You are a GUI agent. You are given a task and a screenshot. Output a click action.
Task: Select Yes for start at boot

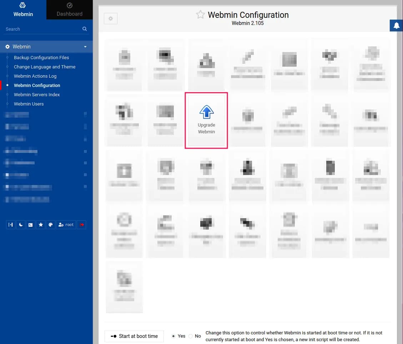(x=173, y=336)
